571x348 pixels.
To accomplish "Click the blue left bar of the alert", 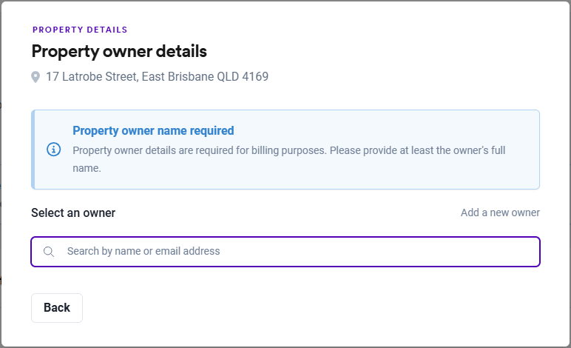I will pyautogui.click(x=33, y=150).
